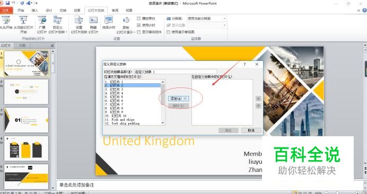Screen dimensions: 367x194
Task: Switch to the Outline (大纲) pane tab
Action: click(22, 46)
